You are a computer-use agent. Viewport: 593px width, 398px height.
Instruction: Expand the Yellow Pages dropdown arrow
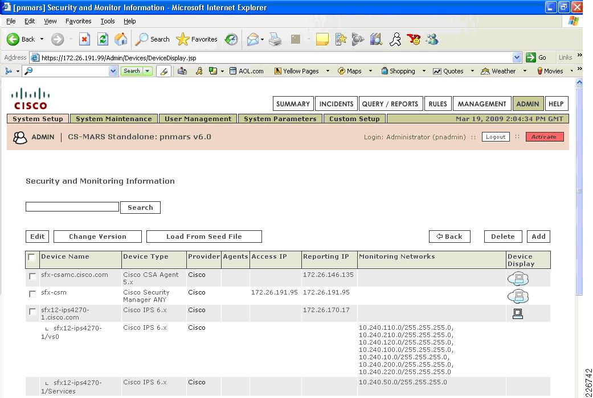[x=328, y=71]
